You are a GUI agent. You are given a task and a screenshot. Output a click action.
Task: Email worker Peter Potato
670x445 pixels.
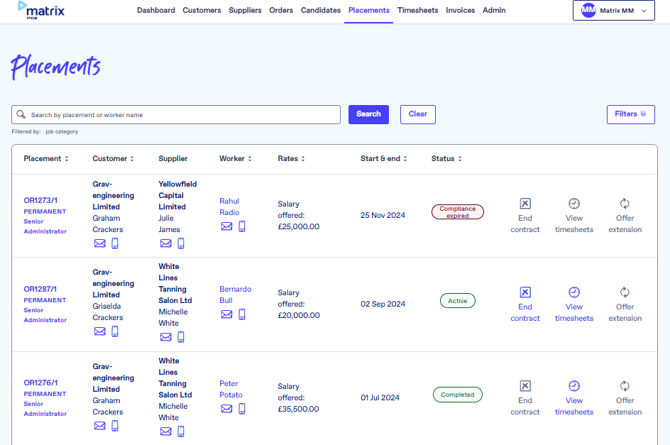coord(226,409)
